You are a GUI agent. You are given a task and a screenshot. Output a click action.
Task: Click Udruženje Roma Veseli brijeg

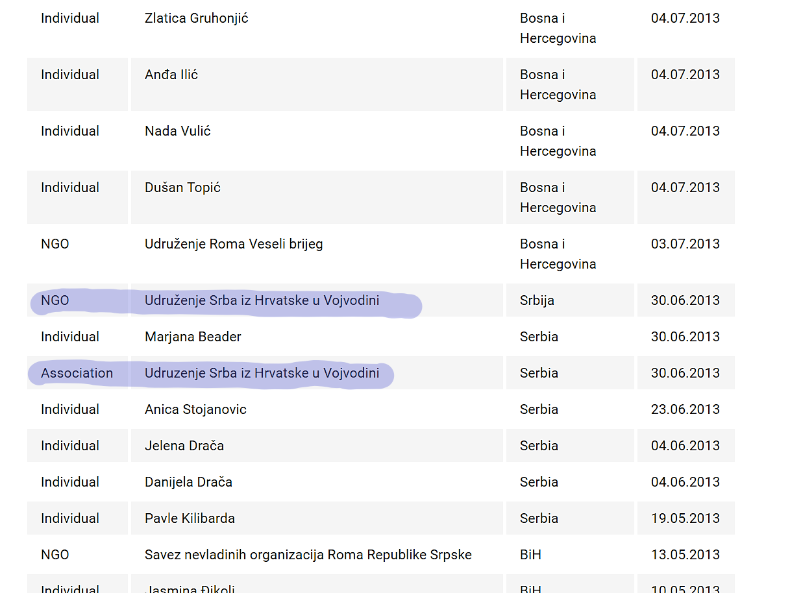click(234, 244)
